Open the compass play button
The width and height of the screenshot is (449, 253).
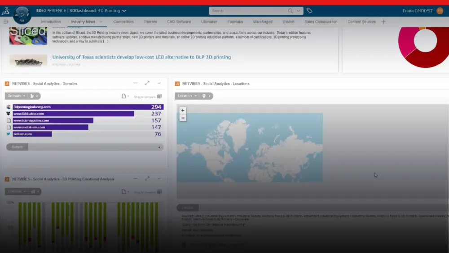click(22, 15)
